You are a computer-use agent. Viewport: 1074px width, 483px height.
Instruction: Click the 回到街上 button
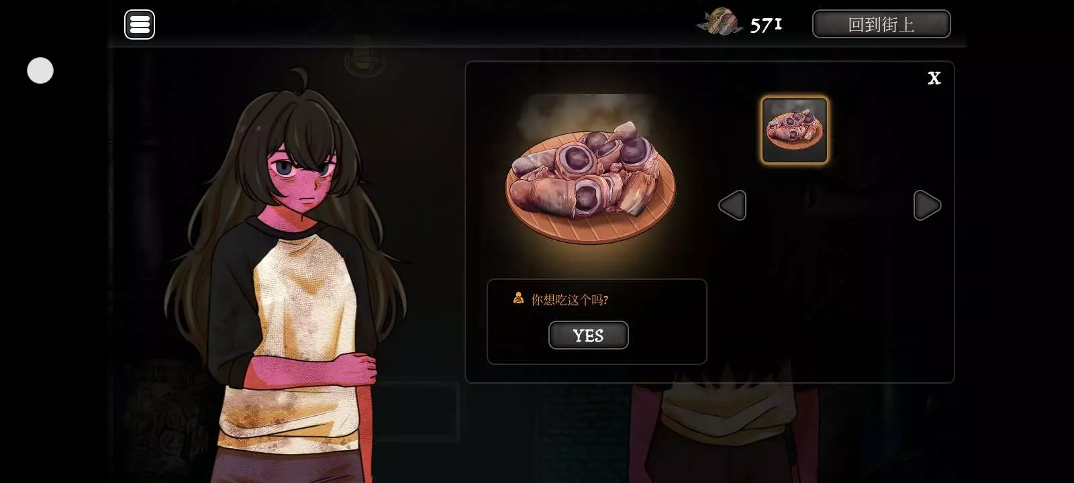(881, 24)
